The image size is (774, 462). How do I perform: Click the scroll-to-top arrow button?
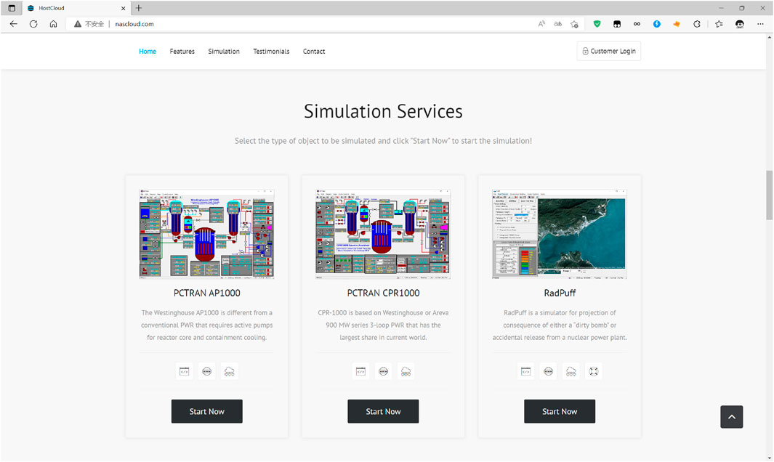[x=732, y=416]
